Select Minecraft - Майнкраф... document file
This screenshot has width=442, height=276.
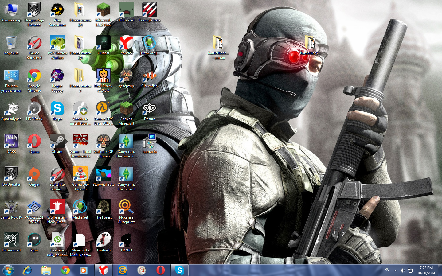click(x=80, y=244)
